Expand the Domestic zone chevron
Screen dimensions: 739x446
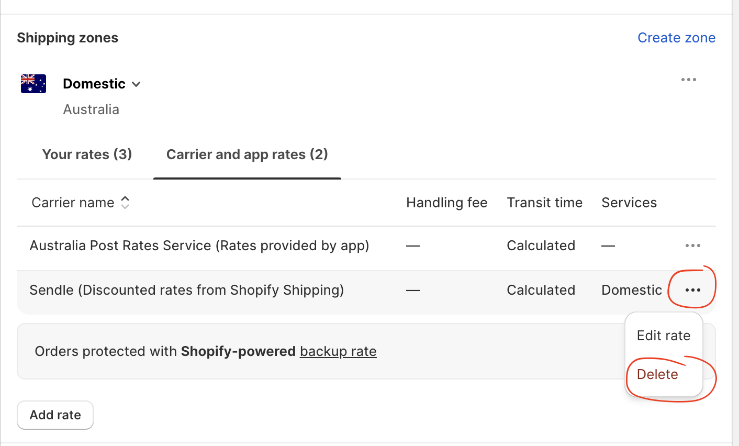[x=137, y=84]
